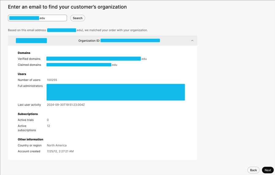This screenshot has width=275, height=175.
Task: Click the Active subscriptions count 12
Action: pyautogui.click(x=48, y=126)
